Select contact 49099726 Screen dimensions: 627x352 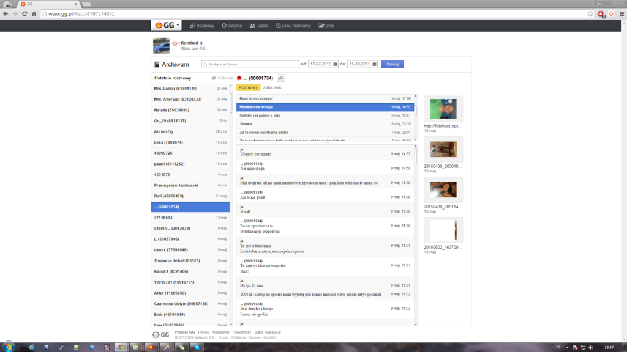[x=190, y=153]
